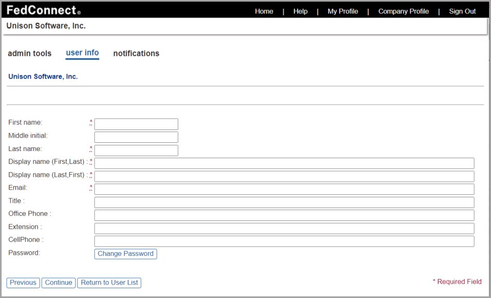Go to My Profile
The image size is (491, 298).
[342, 11]
